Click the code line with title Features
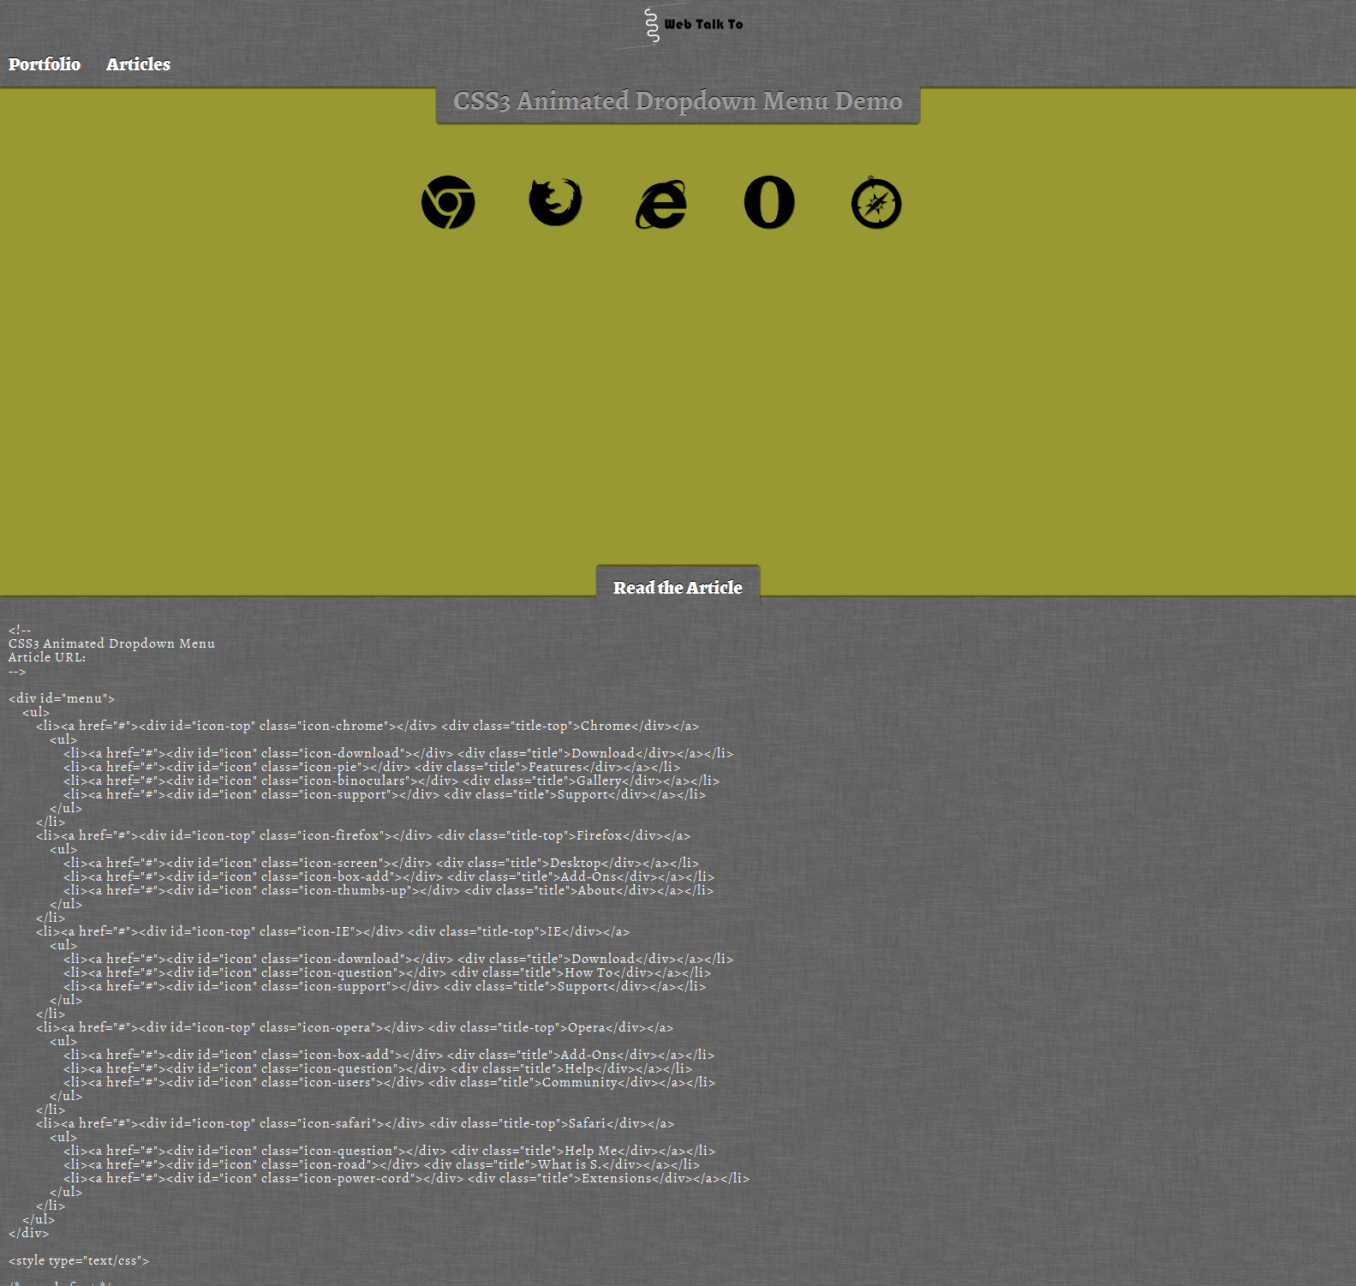This screenshot has height=1286, width=1356. 372,767
